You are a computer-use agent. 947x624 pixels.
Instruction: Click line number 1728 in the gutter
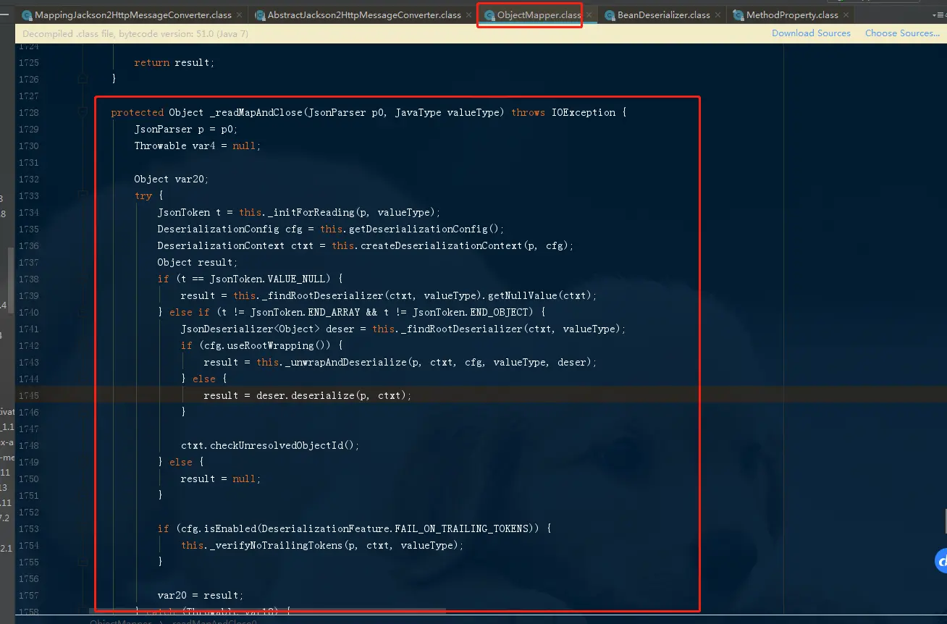pos(29,112)
